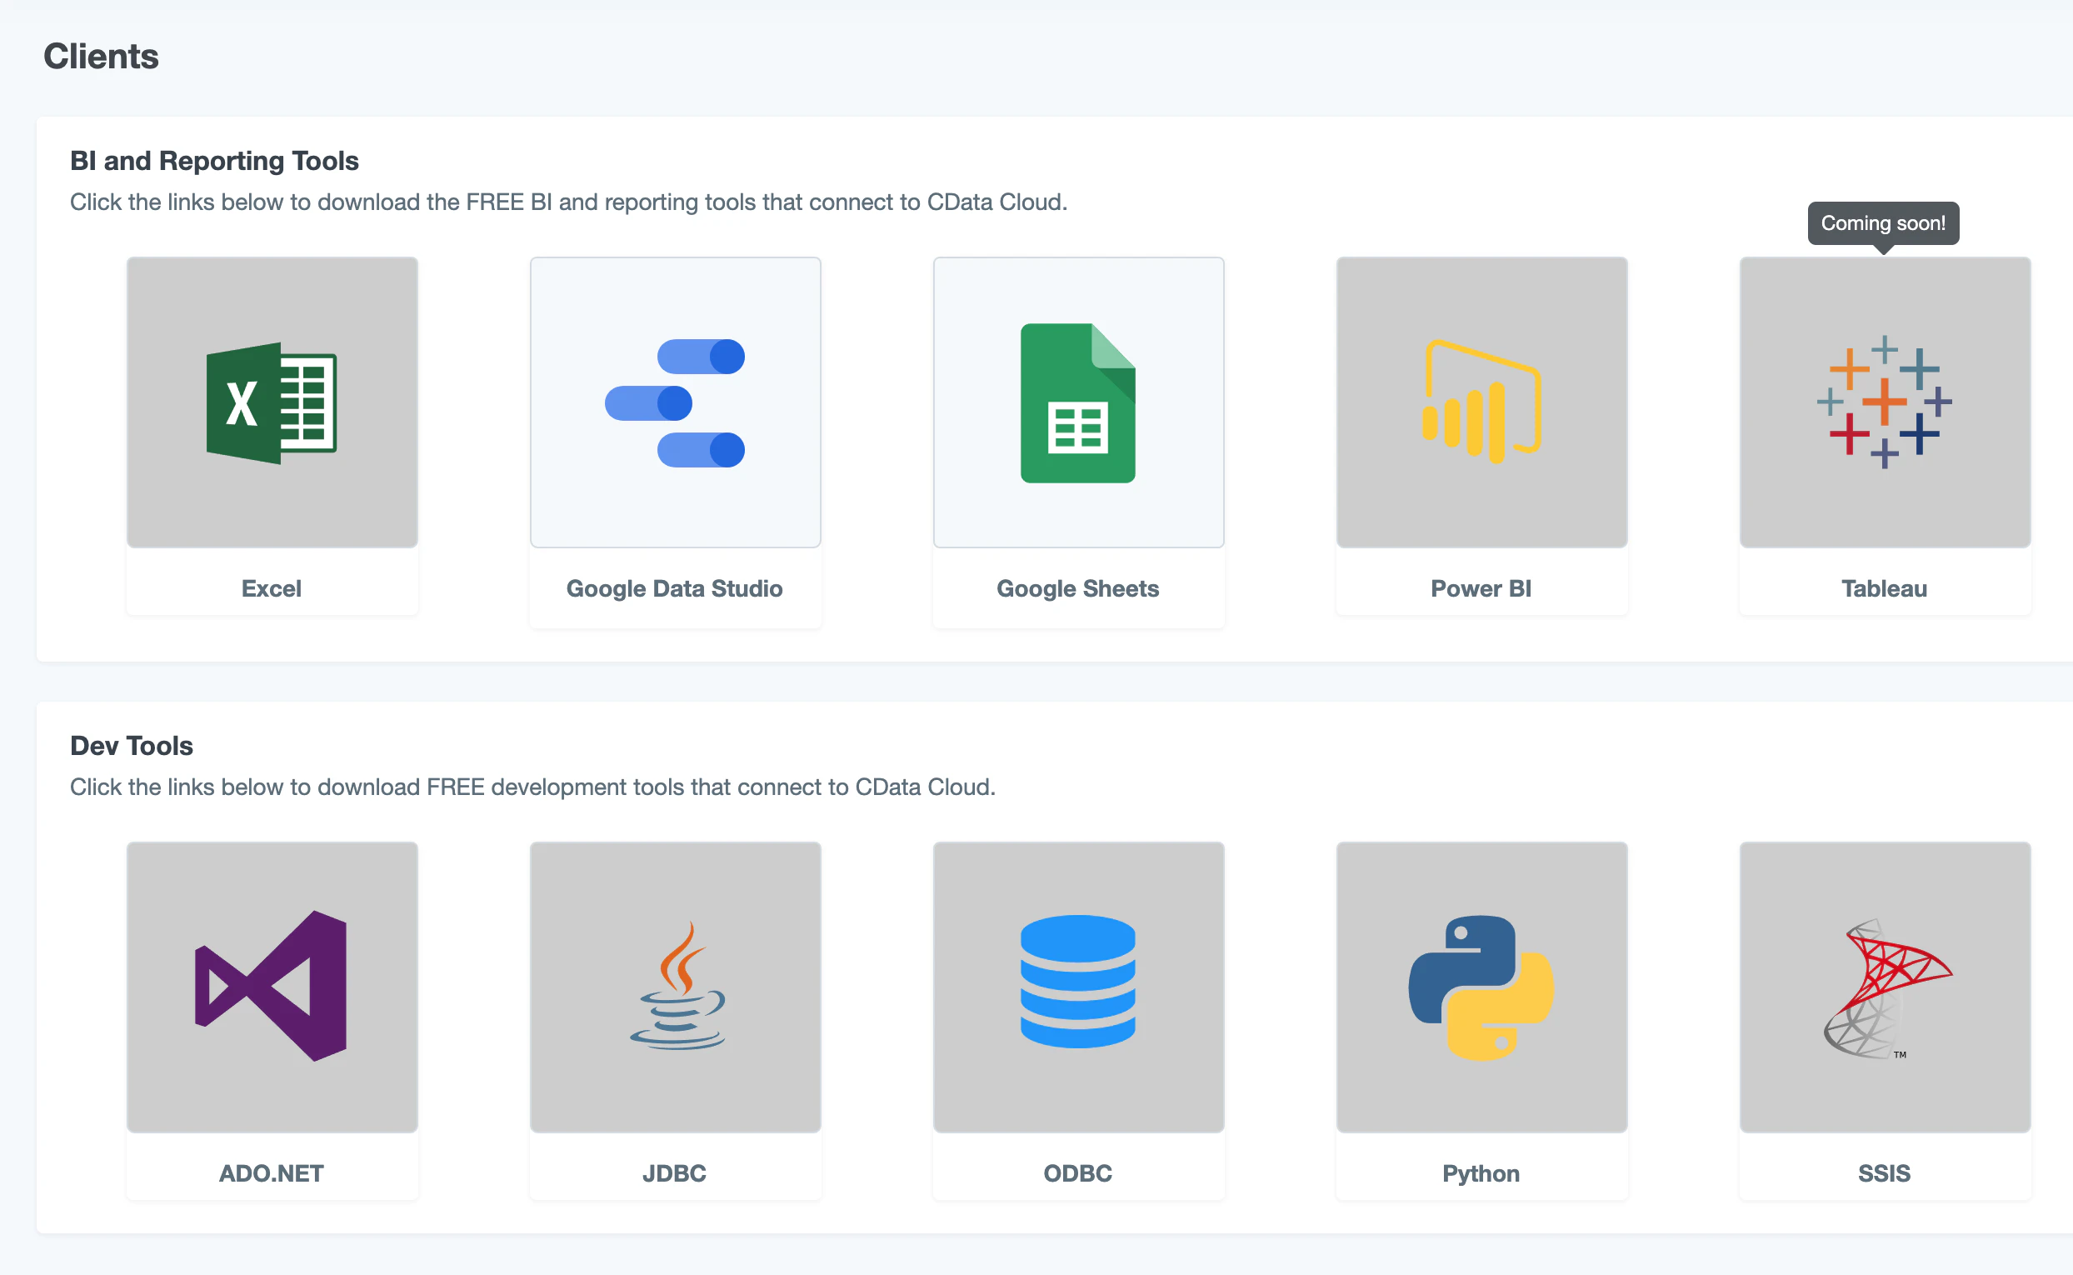The height and width of the screenshot is (1275, 2073).
Task: Select the Google Sheets icon tile
Action: coord(1078,402)
